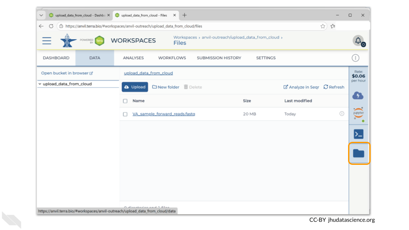This screenshot has width=409, height=230.
Task: Open the Jupyter environment icon
Action: [x=359, y=113]
